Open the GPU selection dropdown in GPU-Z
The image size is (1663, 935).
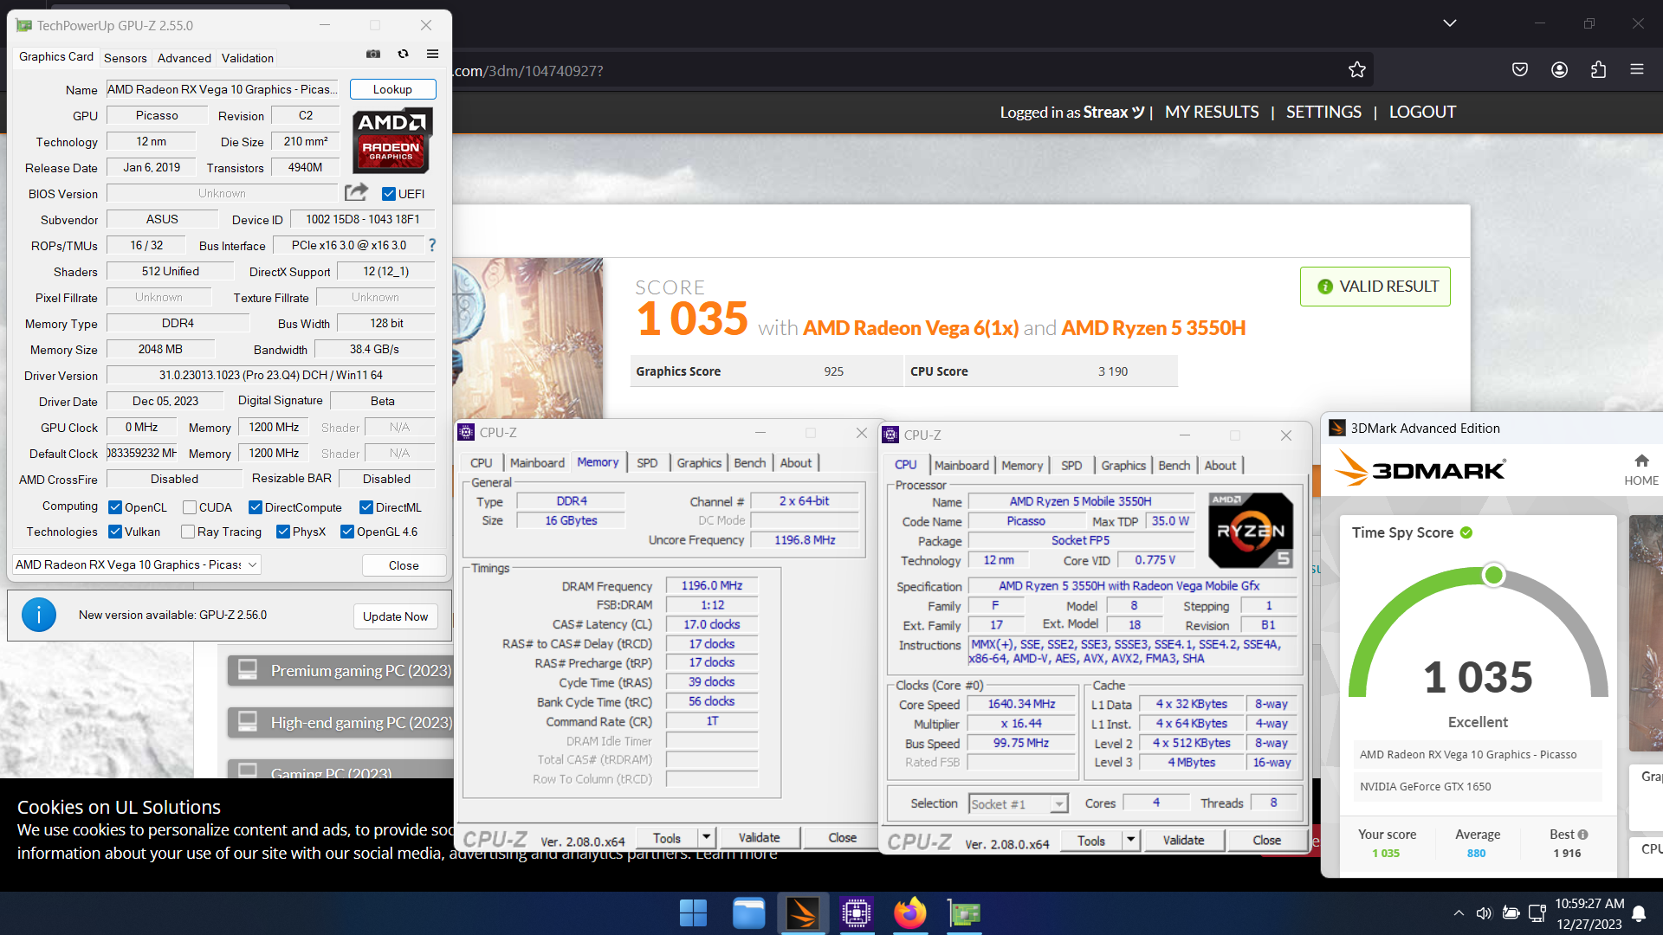(137, 564)
